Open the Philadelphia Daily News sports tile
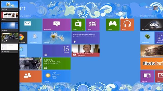 coord(86,38)
